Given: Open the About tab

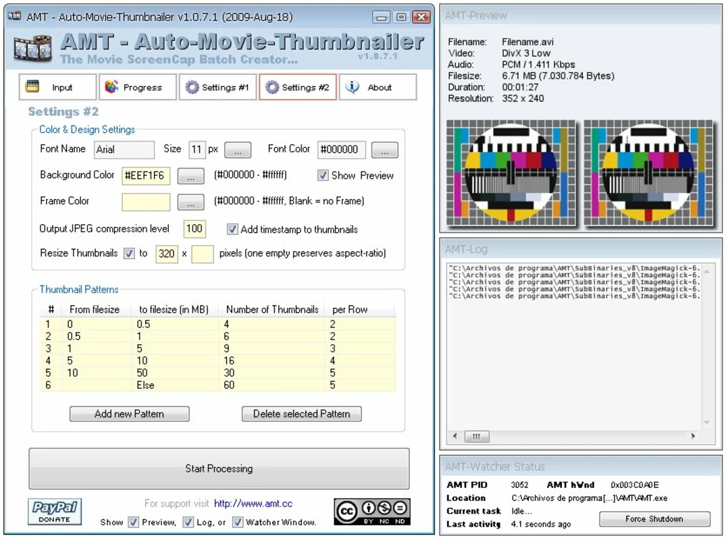Looking at the screenshot, I should coord(378,87).
